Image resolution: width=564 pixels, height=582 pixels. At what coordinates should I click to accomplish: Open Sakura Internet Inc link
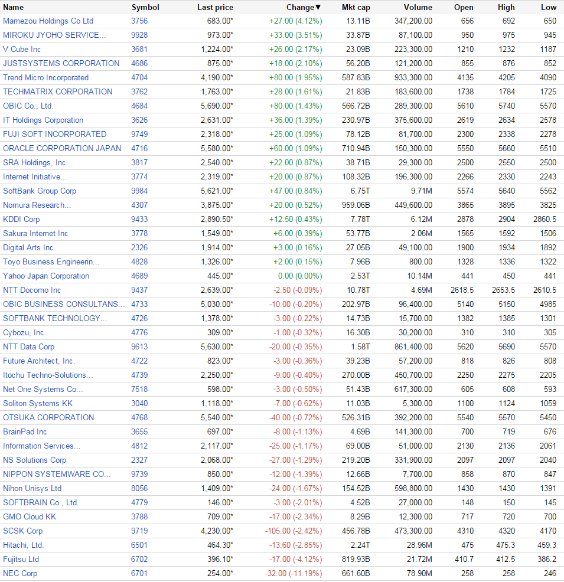[35, 234]
